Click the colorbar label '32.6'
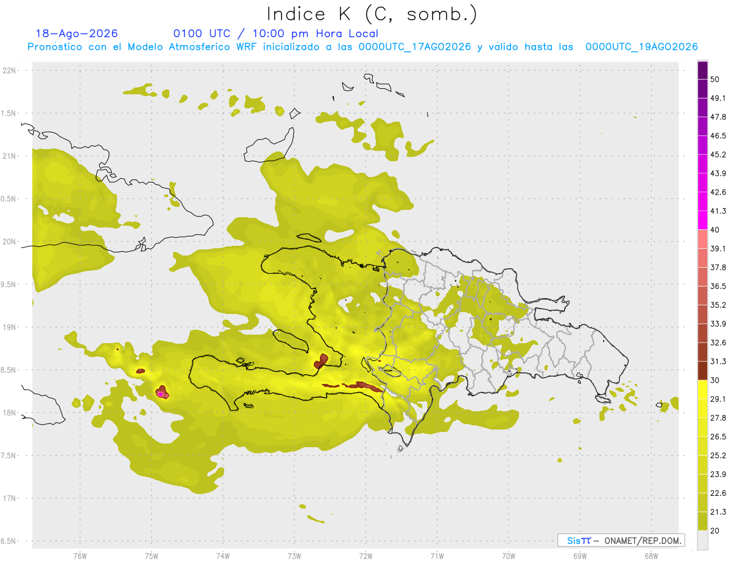The image size is (731, 564). tap(718, 343)
